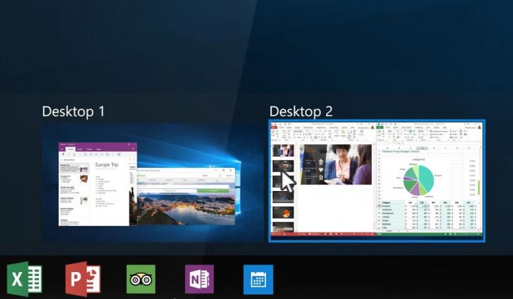Viewport: 513px width, 299px height.
Task: Click the city landscape photo in Desktop 1
Action: point(186,208)
